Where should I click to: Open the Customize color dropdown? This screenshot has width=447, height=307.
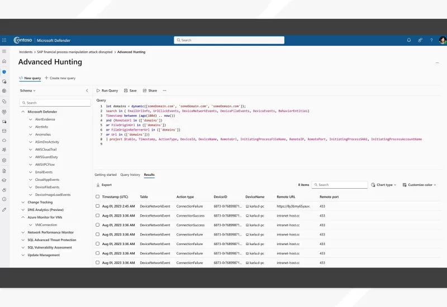click(x=420, y=185)
